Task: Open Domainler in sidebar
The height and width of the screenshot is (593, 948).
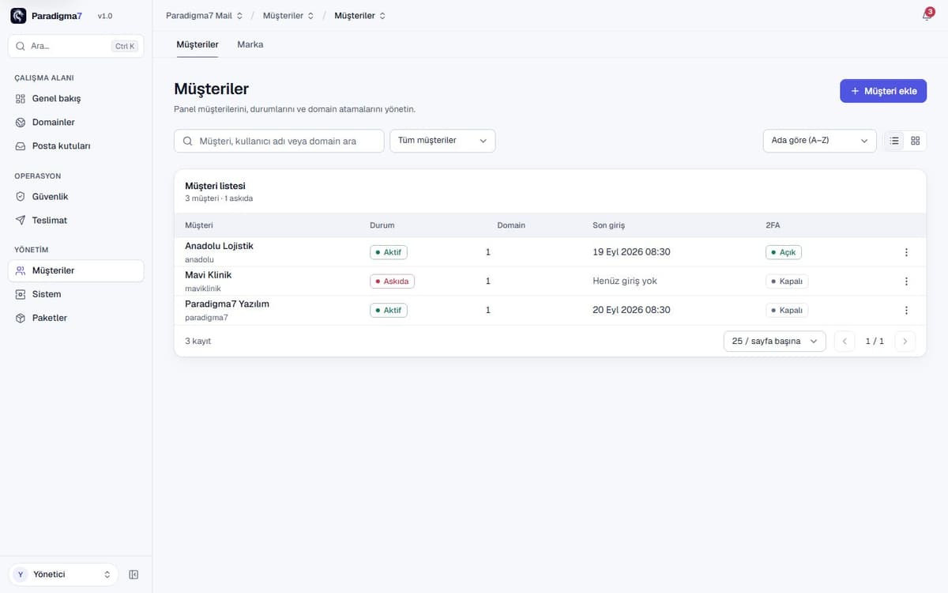Action: tap(76, 123)
